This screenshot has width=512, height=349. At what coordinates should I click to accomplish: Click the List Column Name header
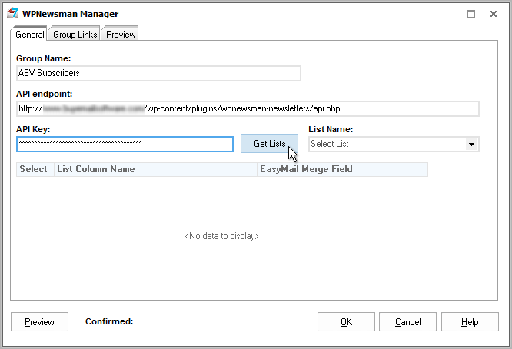[x=155, y=169]
